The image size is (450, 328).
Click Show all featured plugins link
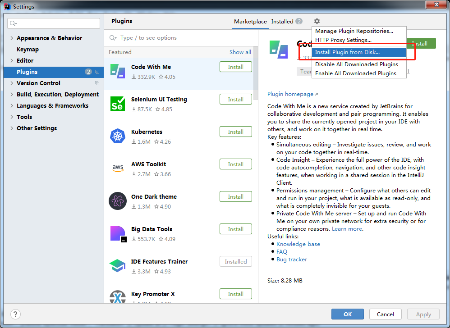pos(240,52)
